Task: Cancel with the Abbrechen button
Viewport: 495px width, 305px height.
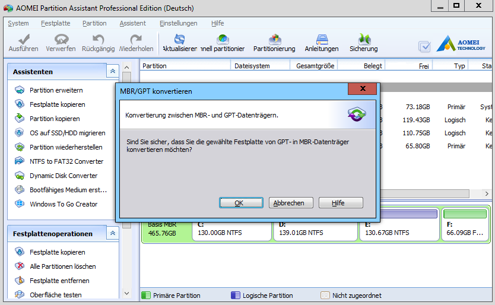Action: (x=291, y=203)
